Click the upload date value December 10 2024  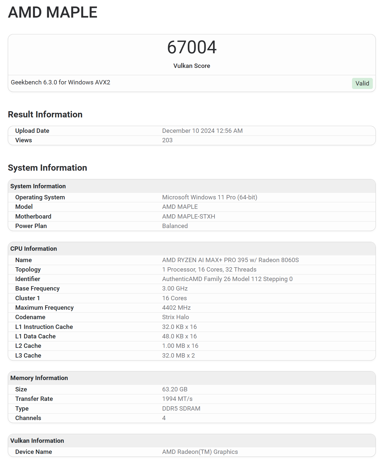[202, 131]
